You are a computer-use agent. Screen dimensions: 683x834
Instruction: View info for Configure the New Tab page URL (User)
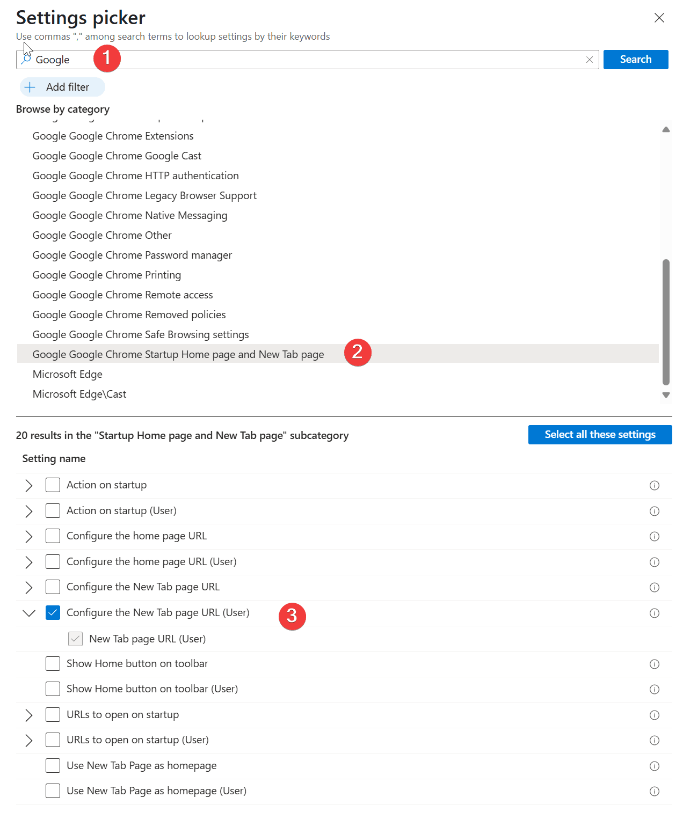click(655, 613)
